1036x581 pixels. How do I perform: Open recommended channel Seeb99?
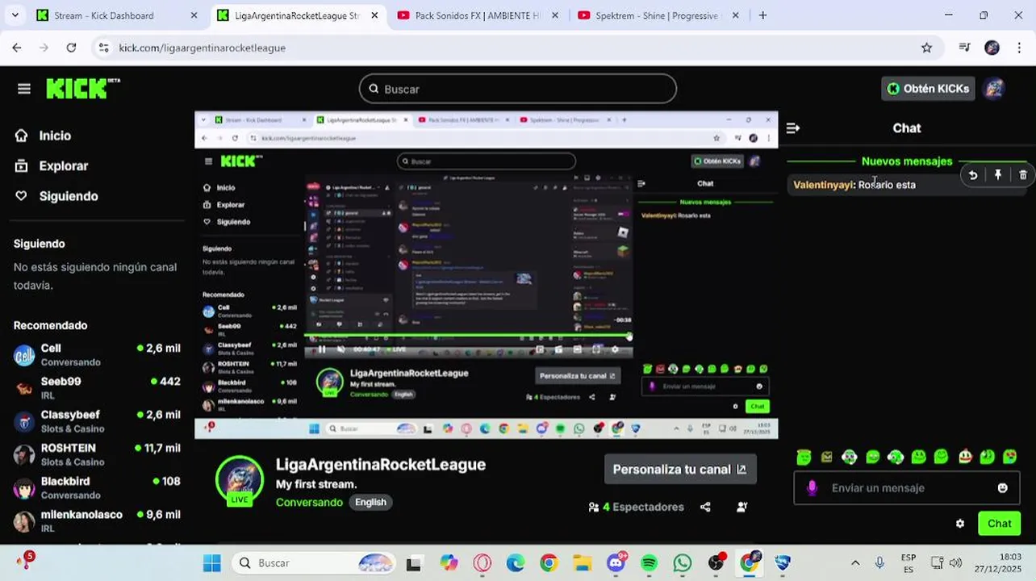(x=97, y=388)
